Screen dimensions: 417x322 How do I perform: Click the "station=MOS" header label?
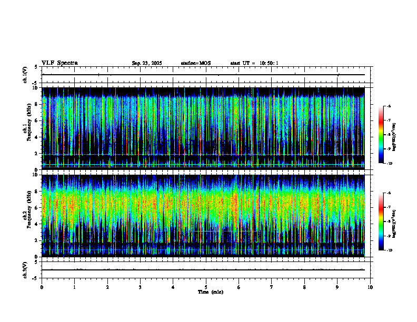[x=196, y=63]
